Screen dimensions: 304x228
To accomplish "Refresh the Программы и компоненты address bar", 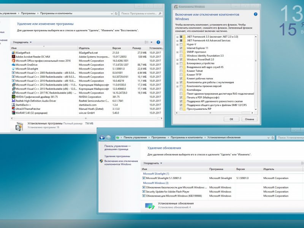I will click(116, 14).
